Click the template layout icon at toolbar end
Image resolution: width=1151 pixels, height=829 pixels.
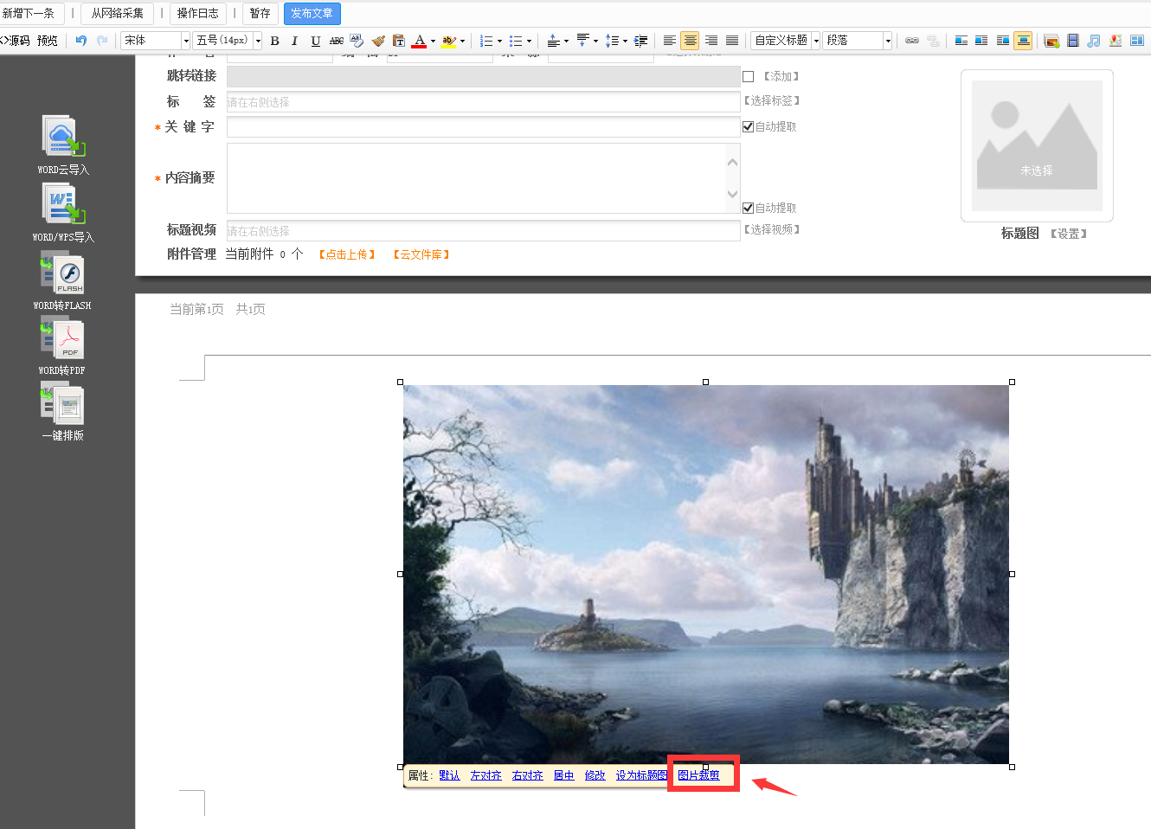pos(1137,41)
